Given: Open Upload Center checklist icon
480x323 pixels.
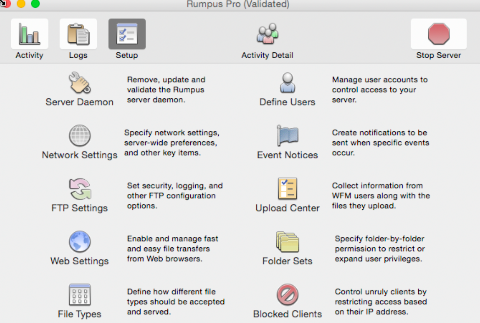Looking at the screenshot, I should point(287,189).
